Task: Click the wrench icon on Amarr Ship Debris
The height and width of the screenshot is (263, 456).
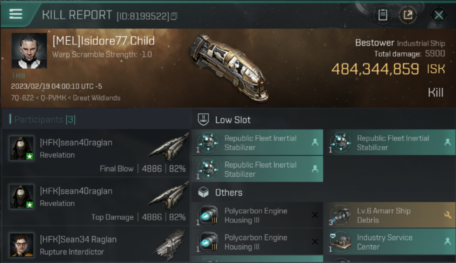Action: pos(447,215)
